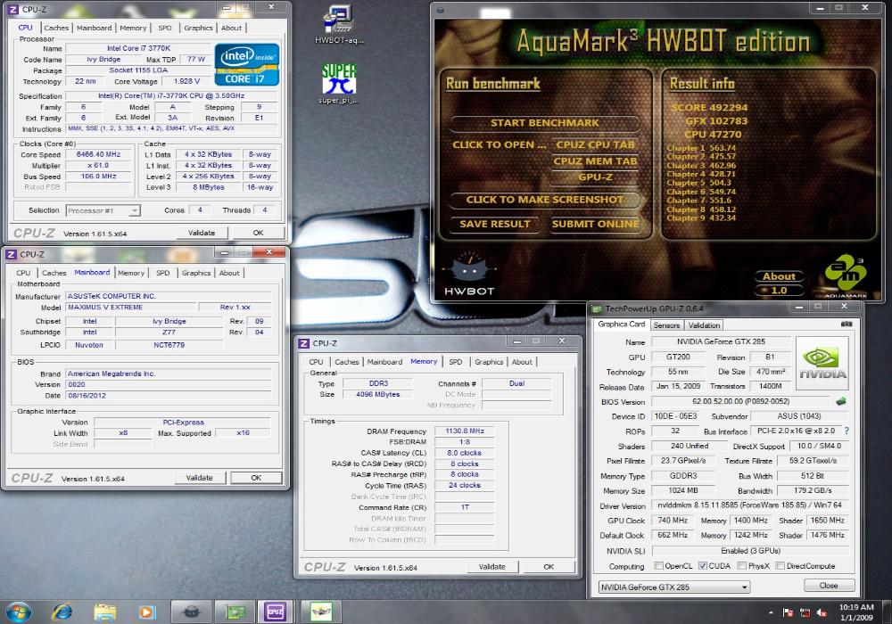Open Processor #1 selection dropdown

[x=103, y=210]
